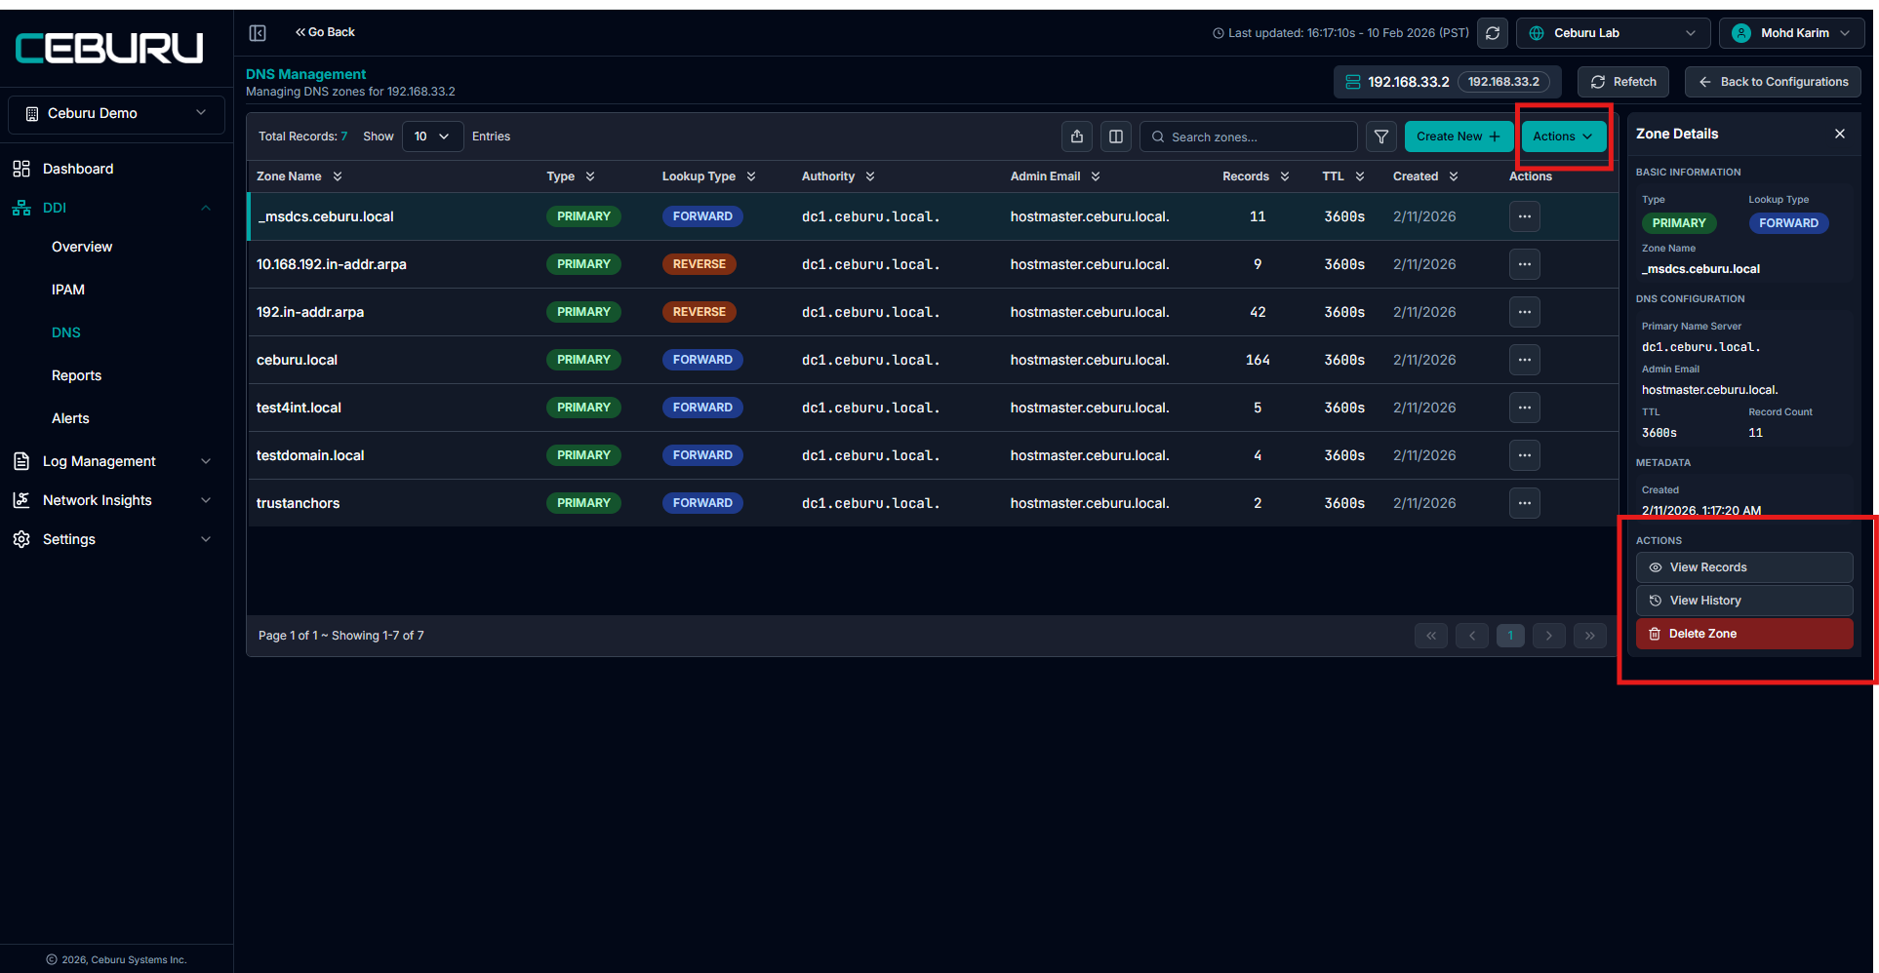
Task: Open the Alerts sidebar item
Action: coord(70,418)
